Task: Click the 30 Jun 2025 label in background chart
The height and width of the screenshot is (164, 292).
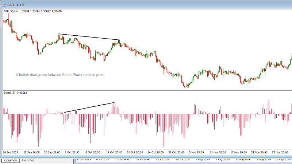Action: 84,160
